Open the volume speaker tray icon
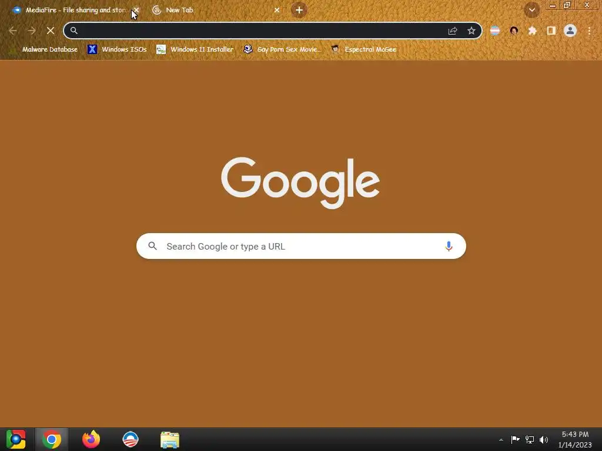Screen dimensions: 602x451 (x=544, y=439)
